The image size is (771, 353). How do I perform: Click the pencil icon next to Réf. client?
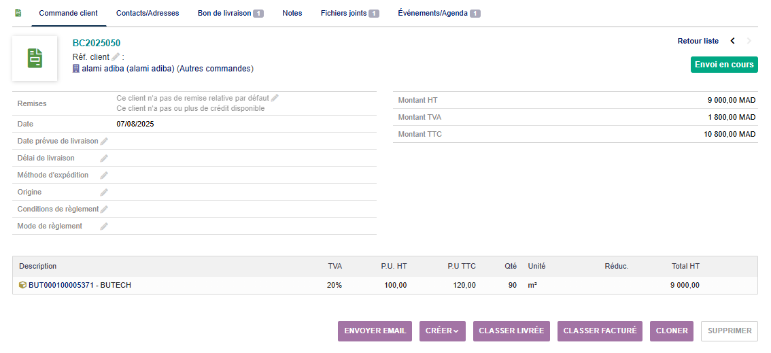click(x=116, y=57)
